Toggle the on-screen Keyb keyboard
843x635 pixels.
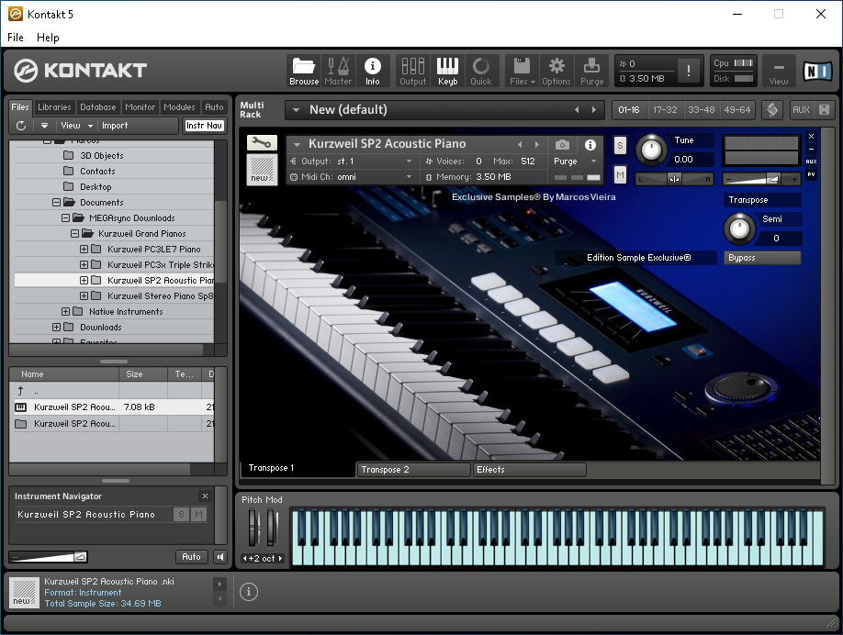point(447,71)
